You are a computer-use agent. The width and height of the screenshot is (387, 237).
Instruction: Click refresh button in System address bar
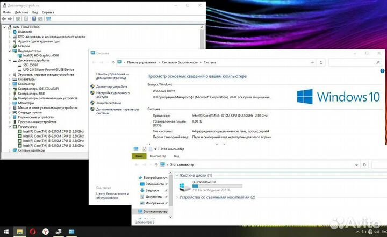pos(321,62)
